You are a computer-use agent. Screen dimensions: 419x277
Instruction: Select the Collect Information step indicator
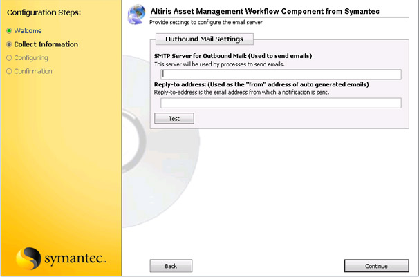point(9,44)
